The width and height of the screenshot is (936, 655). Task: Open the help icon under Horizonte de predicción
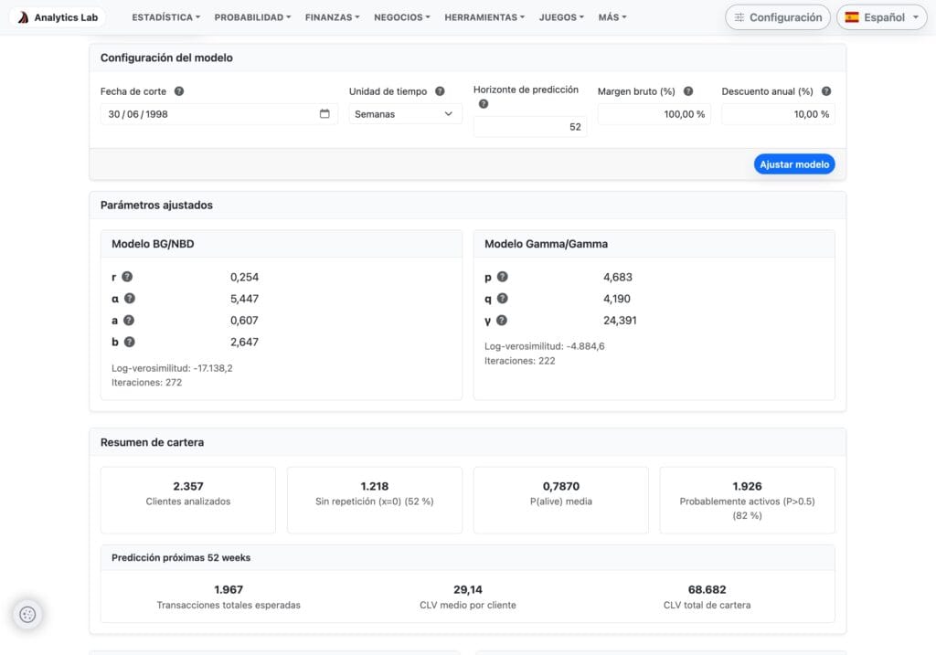tap(484, 104)
